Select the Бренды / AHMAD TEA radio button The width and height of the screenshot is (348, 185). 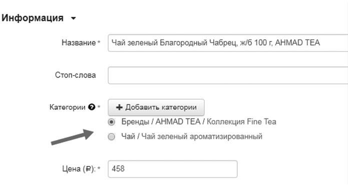coord(112,122)
